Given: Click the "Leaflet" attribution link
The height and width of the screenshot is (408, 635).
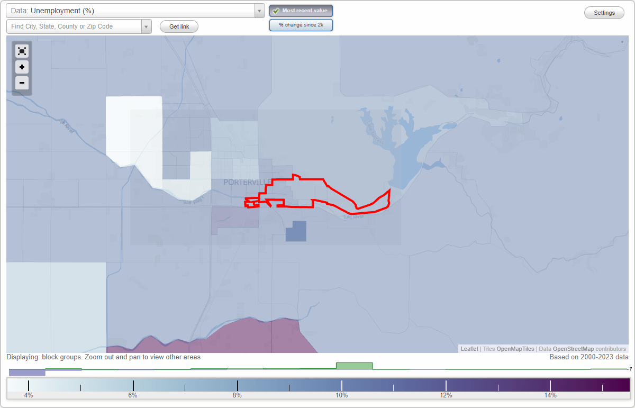Looking at the screenshot, I should (x=469, y=349).
